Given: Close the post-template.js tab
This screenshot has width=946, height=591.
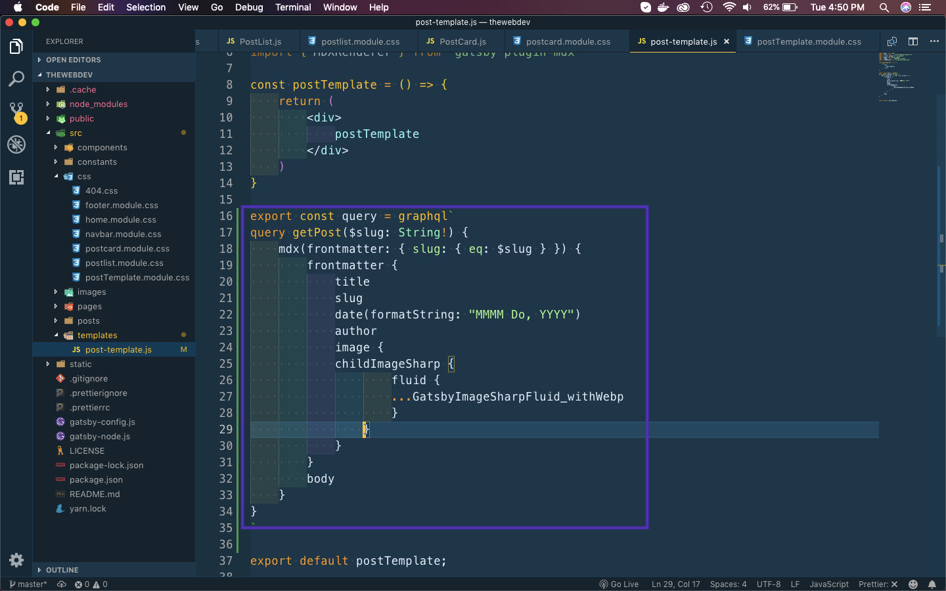Looking at the screenshot, I should [x=727, y=41].
